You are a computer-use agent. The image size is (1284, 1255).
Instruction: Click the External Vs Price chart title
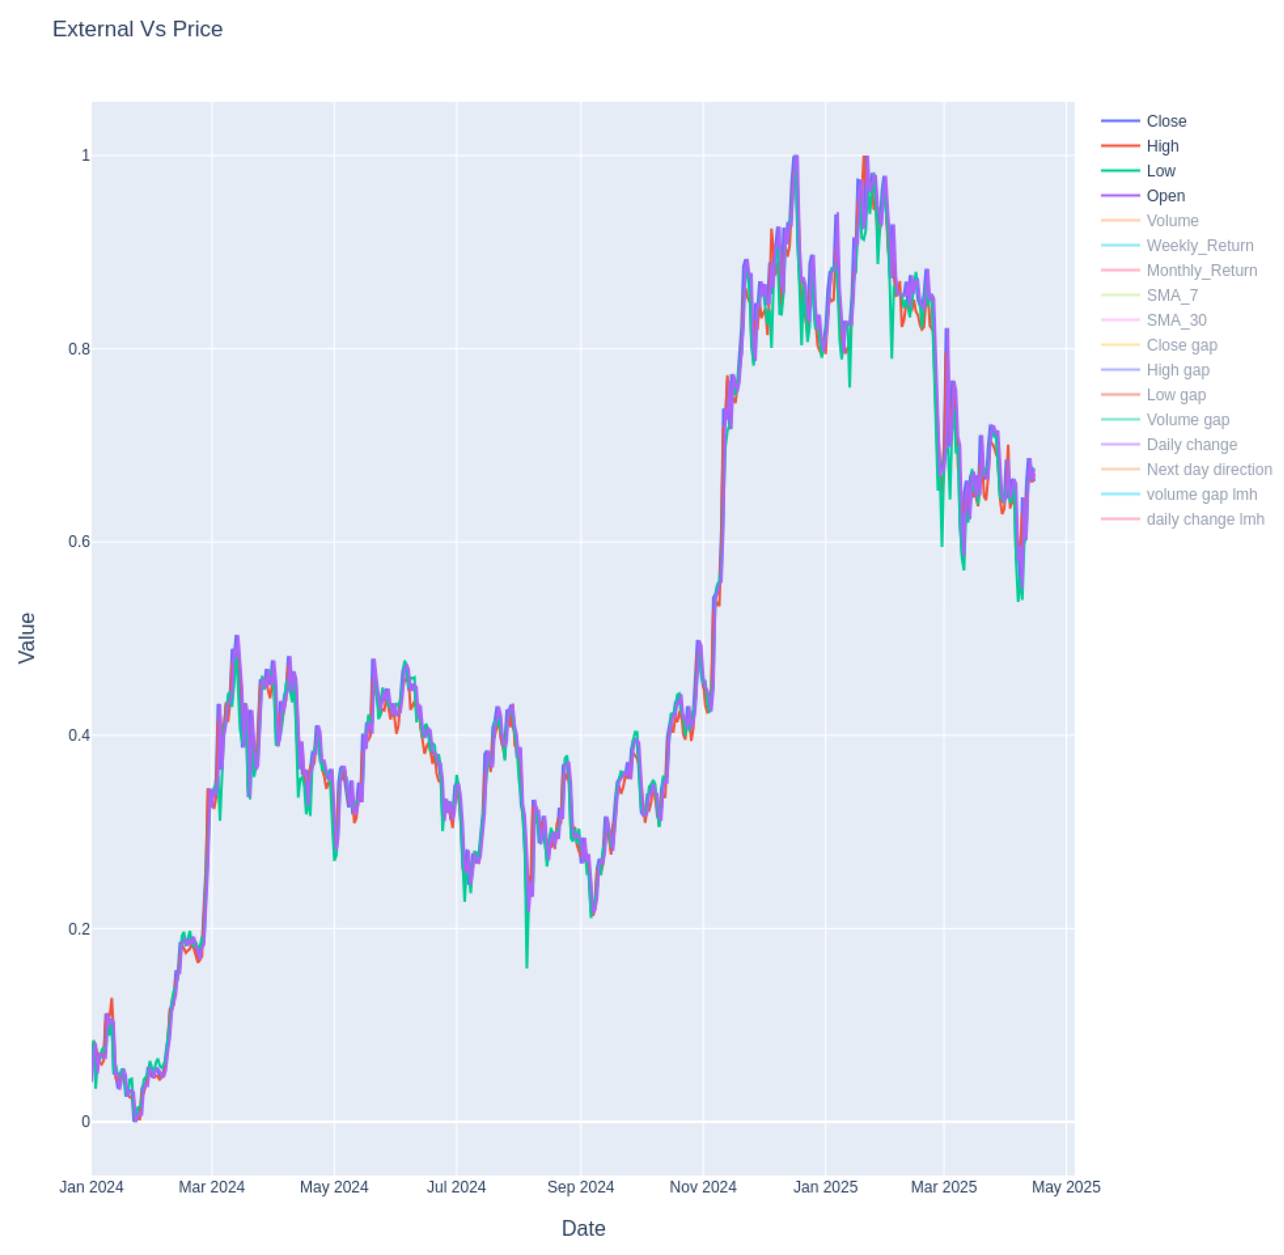tap(138, 29)
